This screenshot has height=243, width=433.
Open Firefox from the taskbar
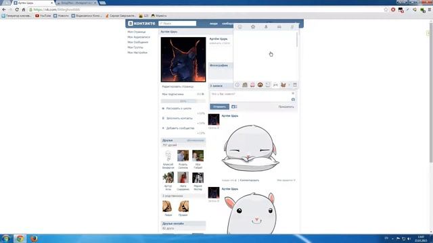(x=34, y=238)
